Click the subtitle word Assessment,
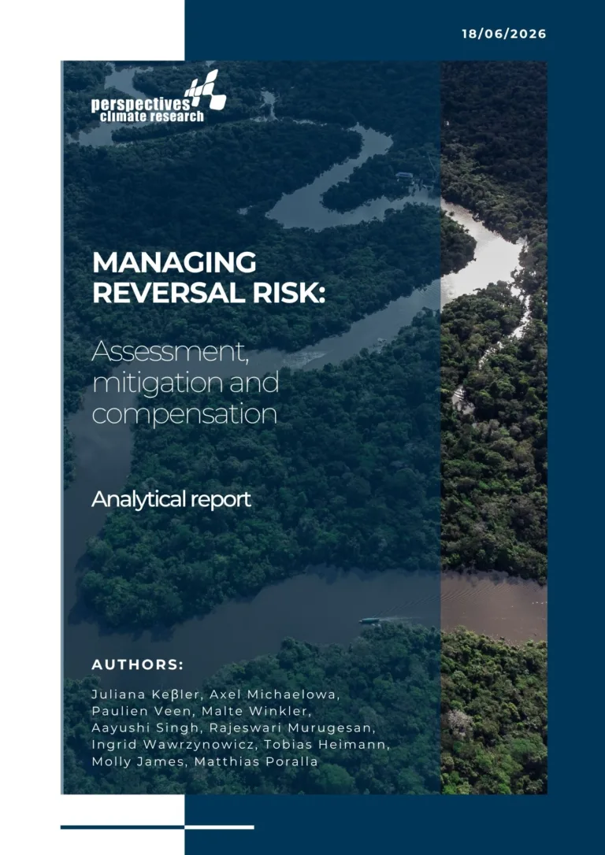Viewport: 605px width, 855px height. 170,353
